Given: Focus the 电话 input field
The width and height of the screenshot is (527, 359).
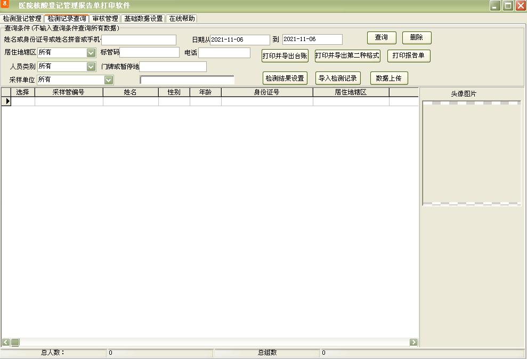Looking at the screenshot, I should click(224, 52).
